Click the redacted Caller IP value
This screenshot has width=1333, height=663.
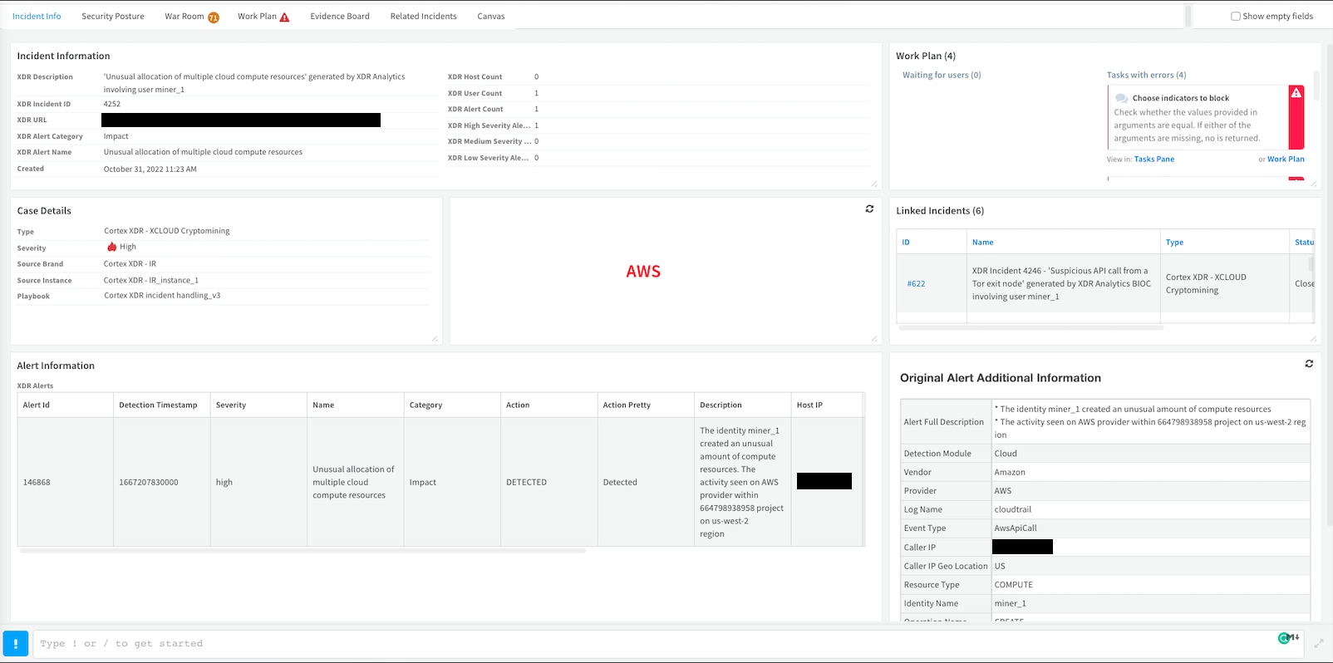(1022, 547)
